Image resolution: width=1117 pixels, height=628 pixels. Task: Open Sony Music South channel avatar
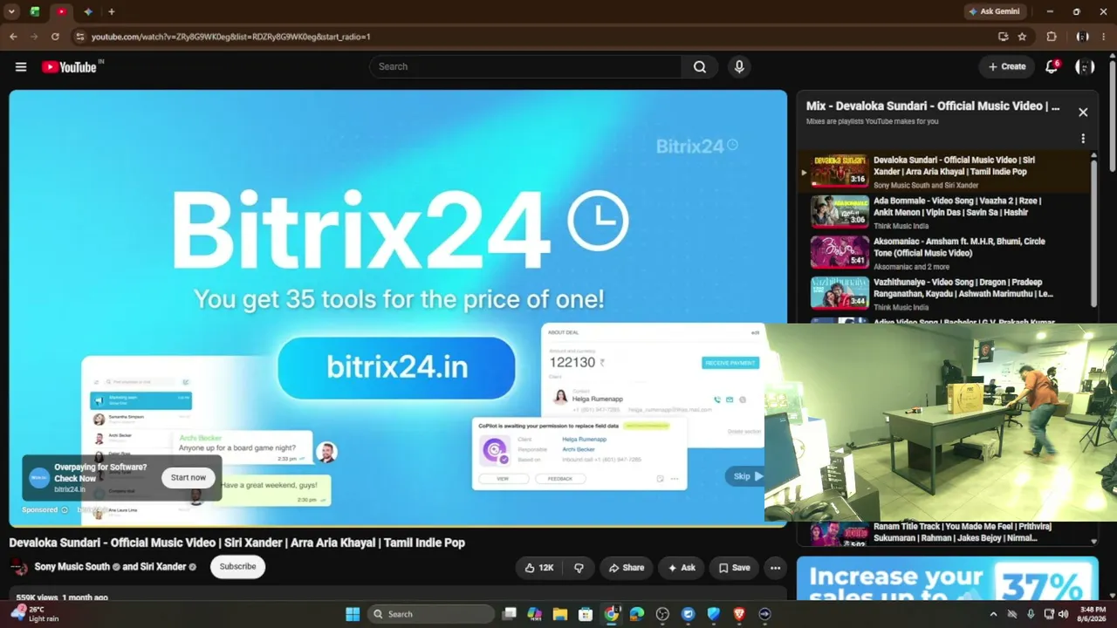pos(18,567)
